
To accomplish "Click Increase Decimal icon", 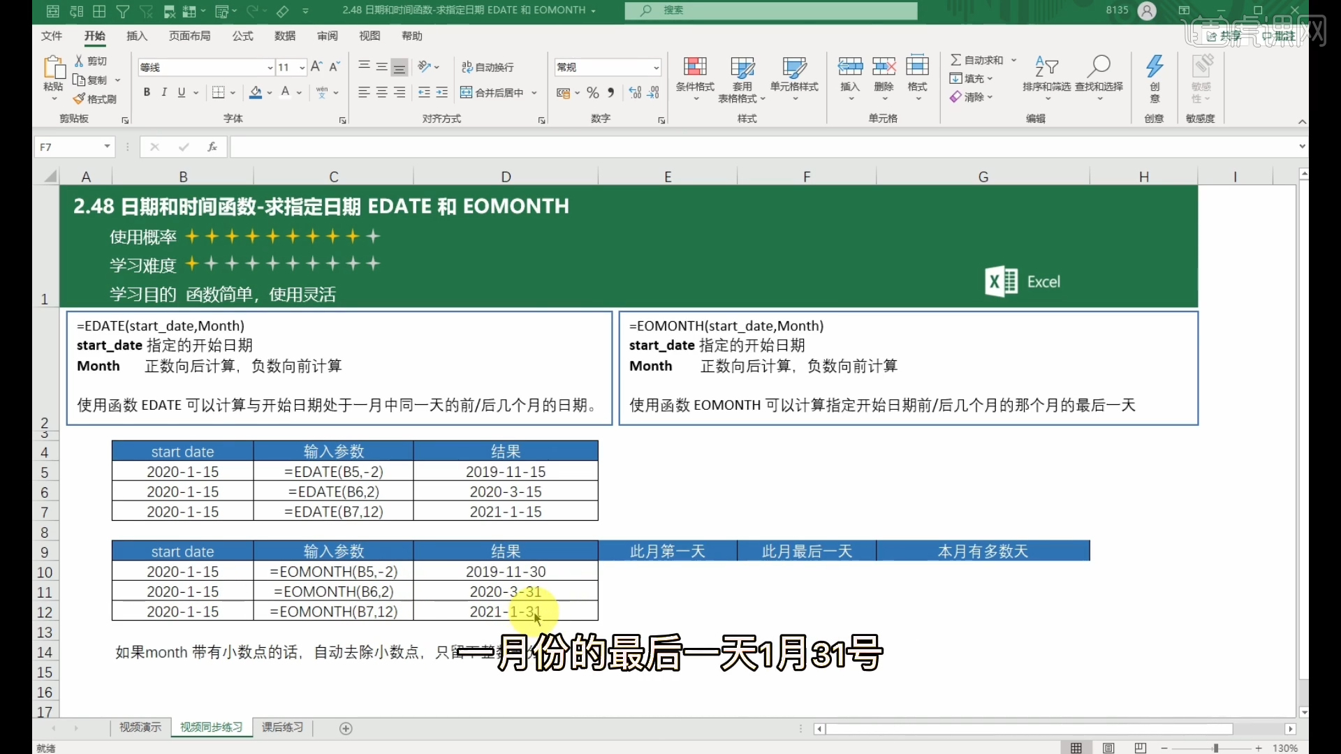I will (635, 92).
